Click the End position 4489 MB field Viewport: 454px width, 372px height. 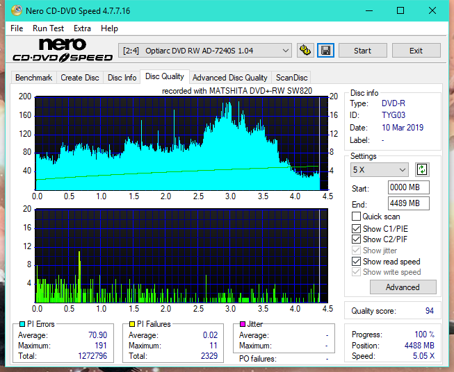click(409, 203)
